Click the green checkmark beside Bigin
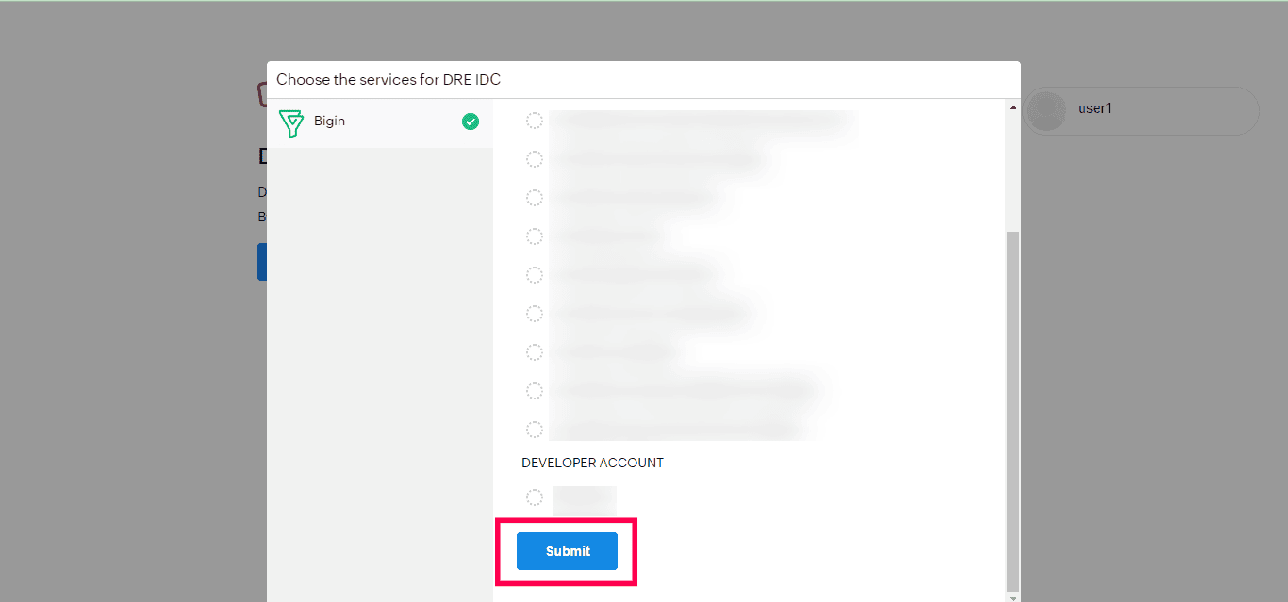This screenshot has width=1288, height=602. (x=471, y=122)
